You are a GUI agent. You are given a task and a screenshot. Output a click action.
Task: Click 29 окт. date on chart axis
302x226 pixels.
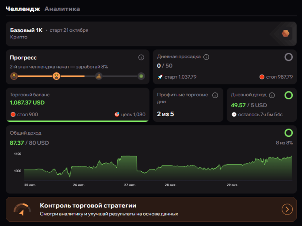[232, 185]
